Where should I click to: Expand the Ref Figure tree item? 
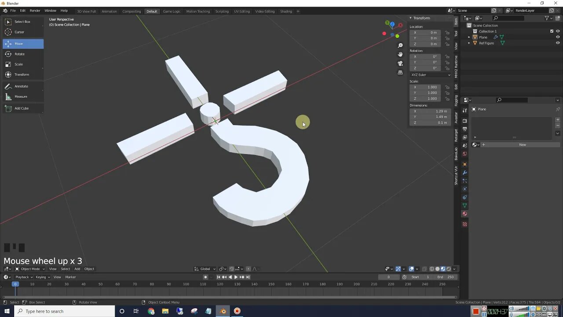(x=469, y=43)
